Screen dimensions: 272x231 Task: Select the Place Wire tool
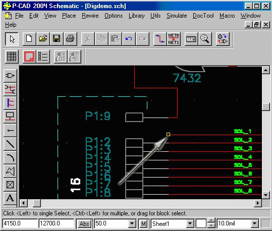point(10,89)
